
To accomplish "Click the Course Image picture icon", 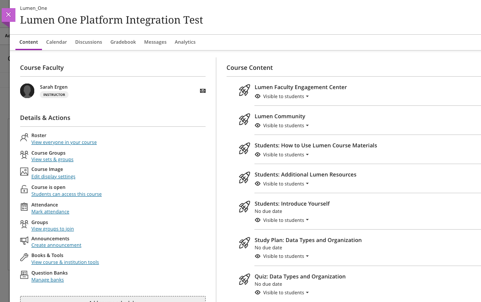I will (24, 171).
